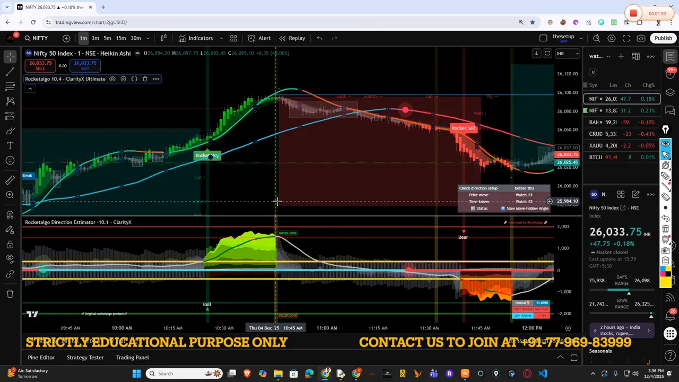Select the Ruler measure tool
The width and height of the screenshot is (679, 382).
pyautogui.click(x=10, y=180)
